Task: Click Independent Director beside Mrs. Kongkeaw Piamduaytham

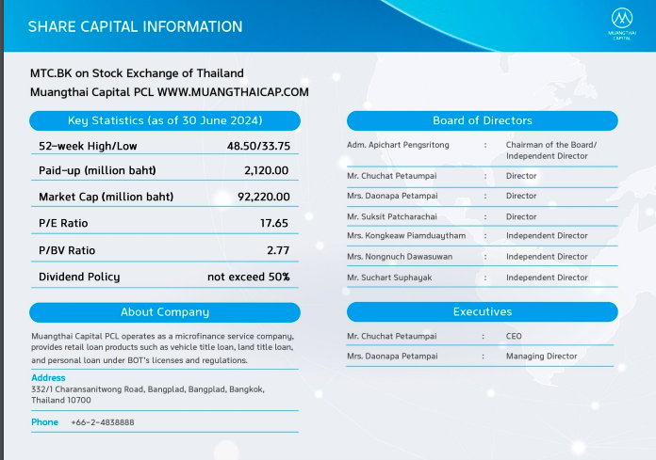Action: 547,236
